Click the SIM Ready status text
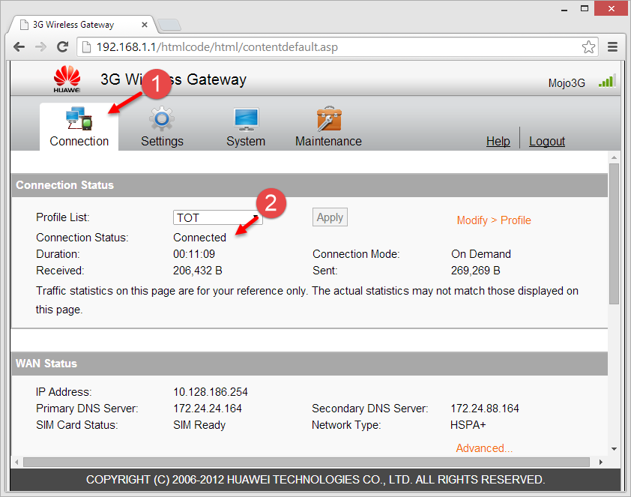 199,425
